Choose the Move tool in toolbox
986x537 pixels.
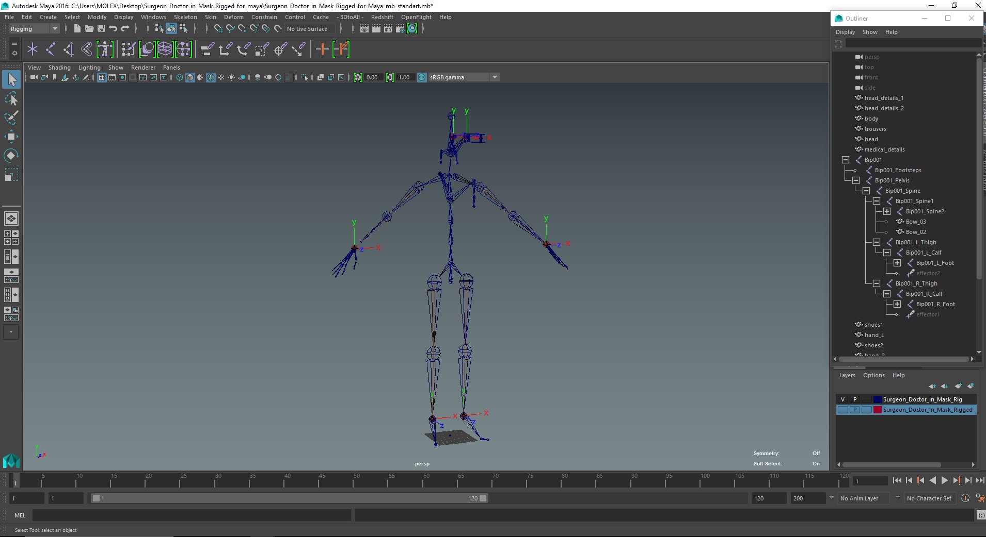11,137
